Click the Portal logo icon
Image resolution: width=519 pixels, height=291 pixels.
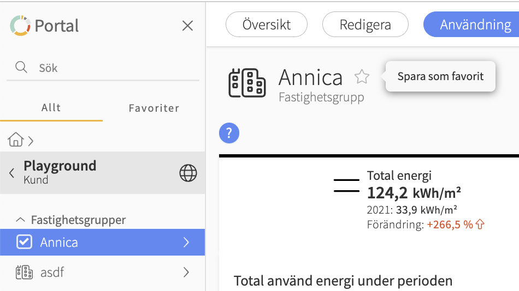(20, 26)
